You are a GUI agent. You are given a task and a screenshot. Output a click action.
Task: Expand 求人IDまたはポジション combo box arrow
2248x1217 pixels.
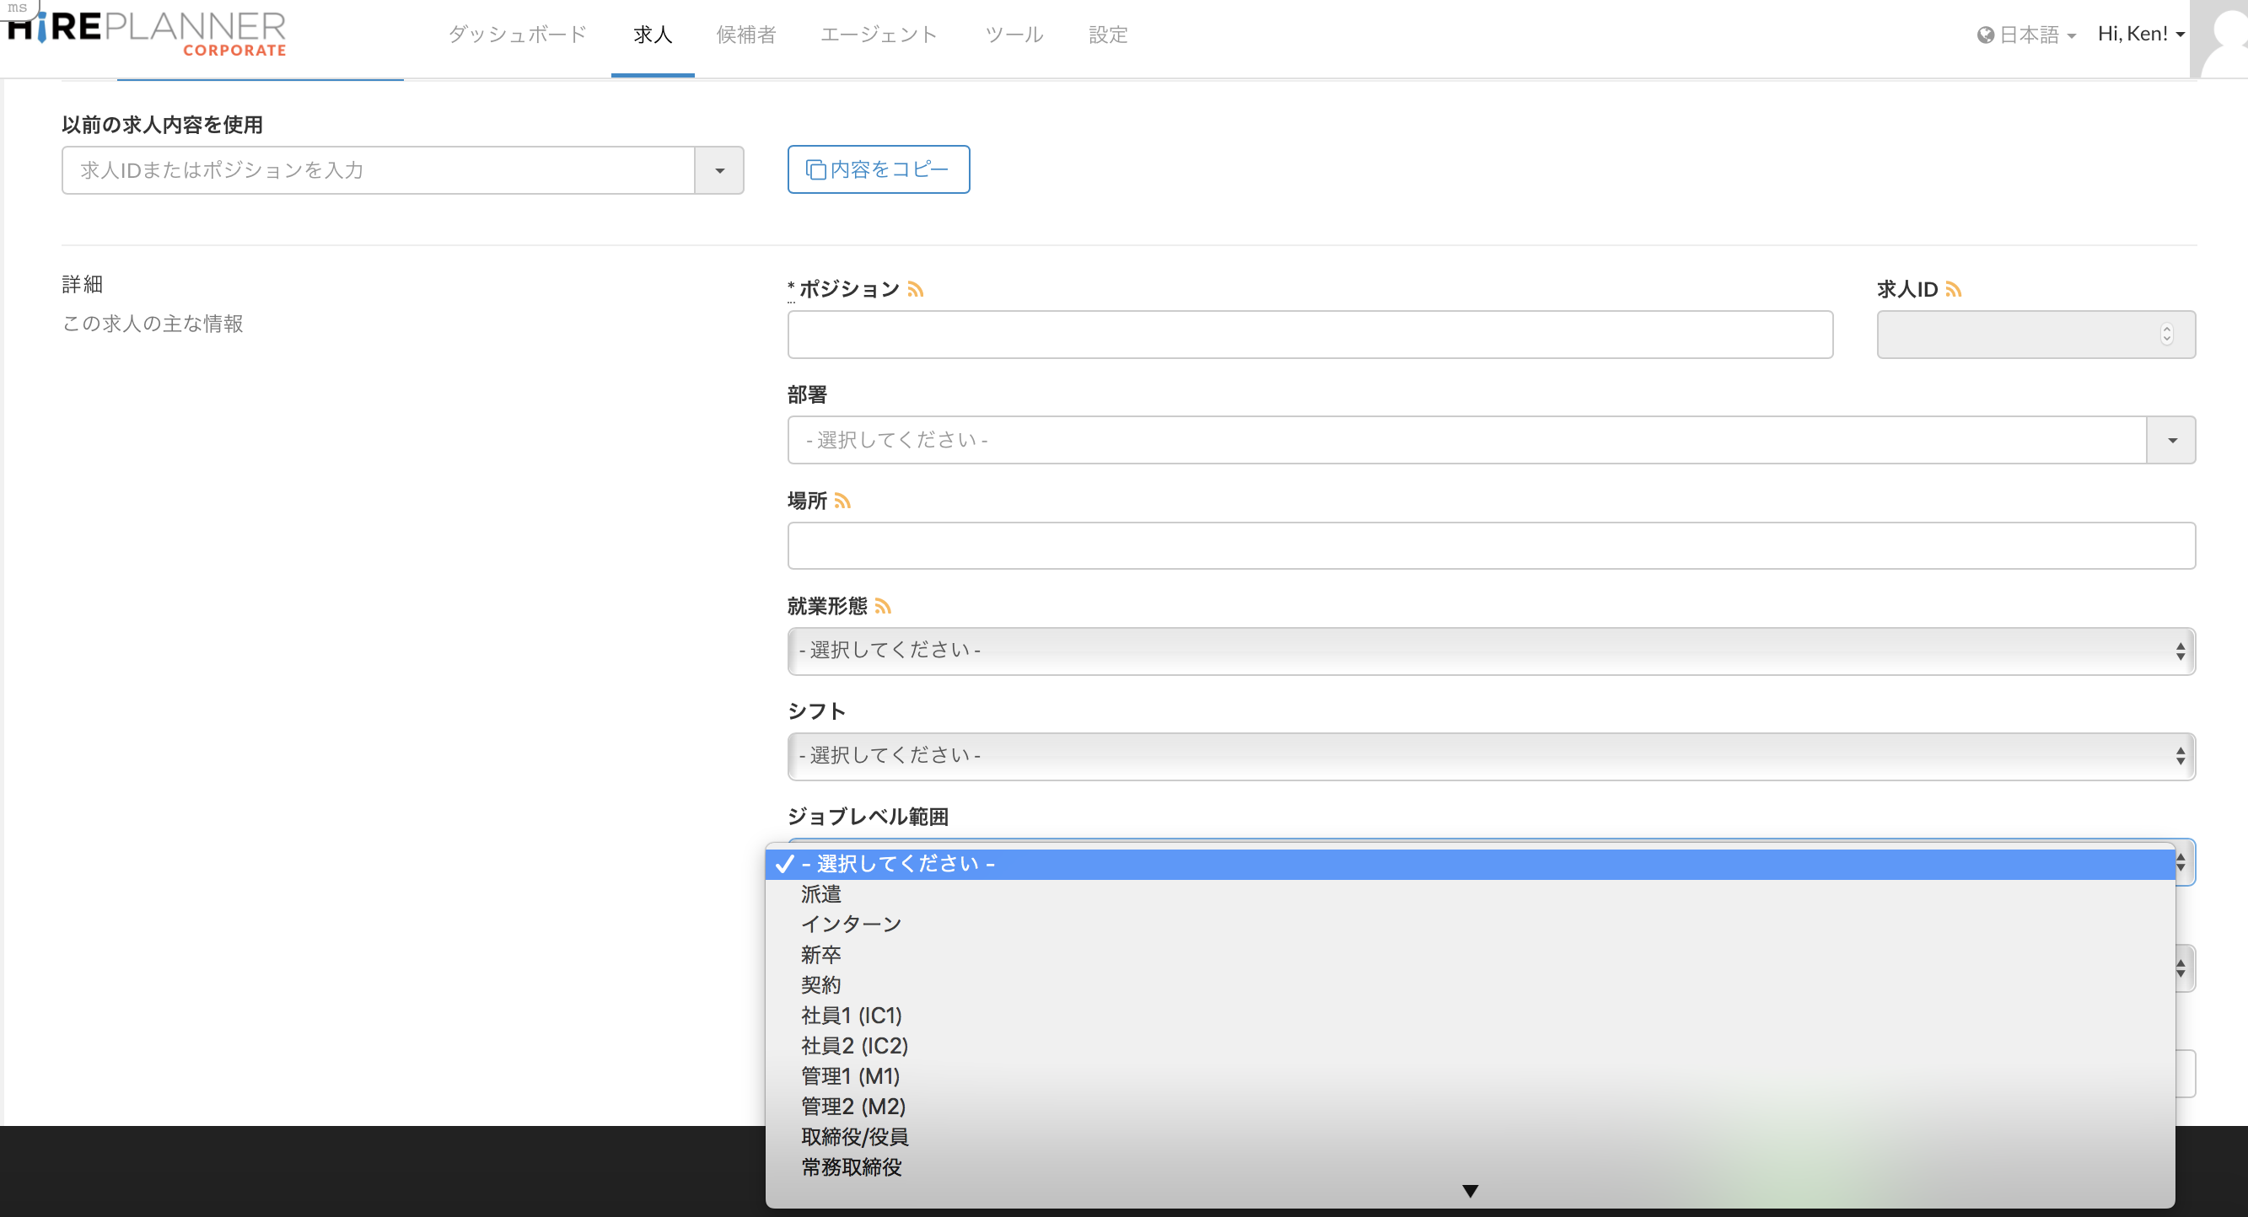point(719,171)
